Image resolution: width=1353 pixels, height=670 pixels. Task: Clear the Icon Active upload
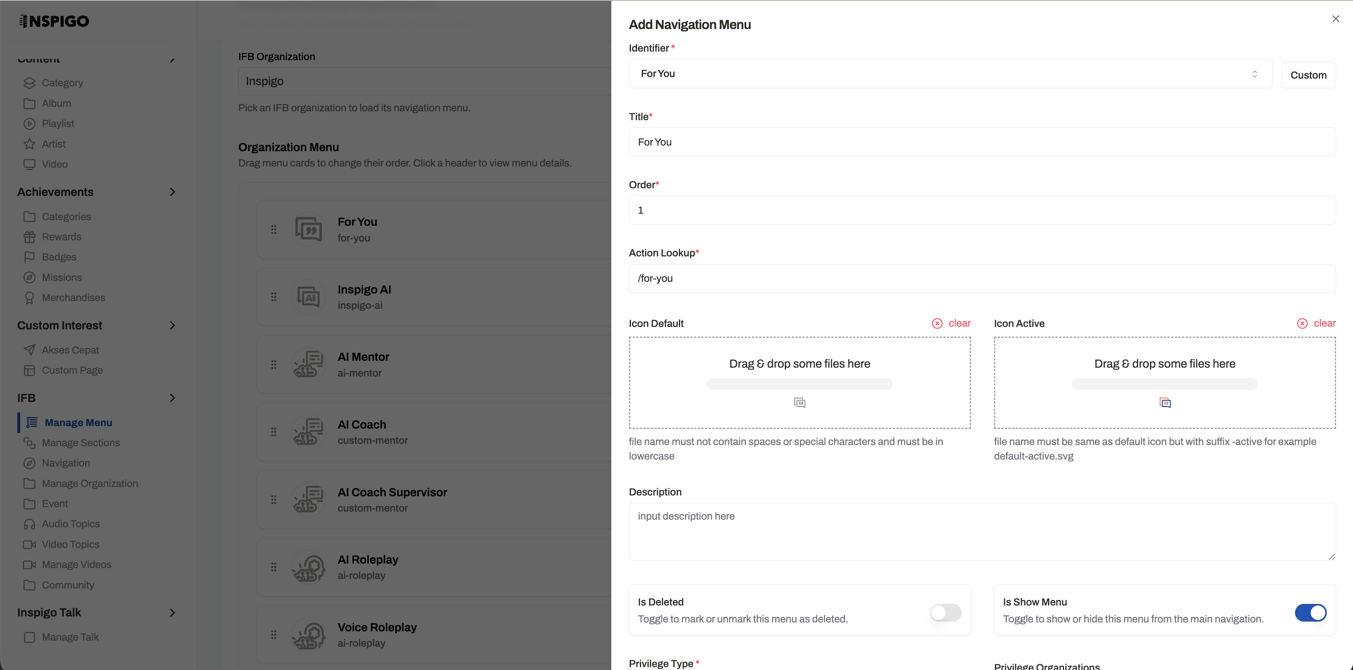pyautogui.click(x=1316, y=323)
